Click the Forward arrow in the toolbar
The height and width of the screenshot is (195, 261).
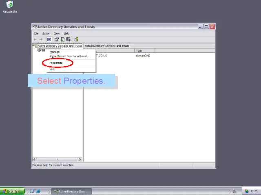[41, 39]
